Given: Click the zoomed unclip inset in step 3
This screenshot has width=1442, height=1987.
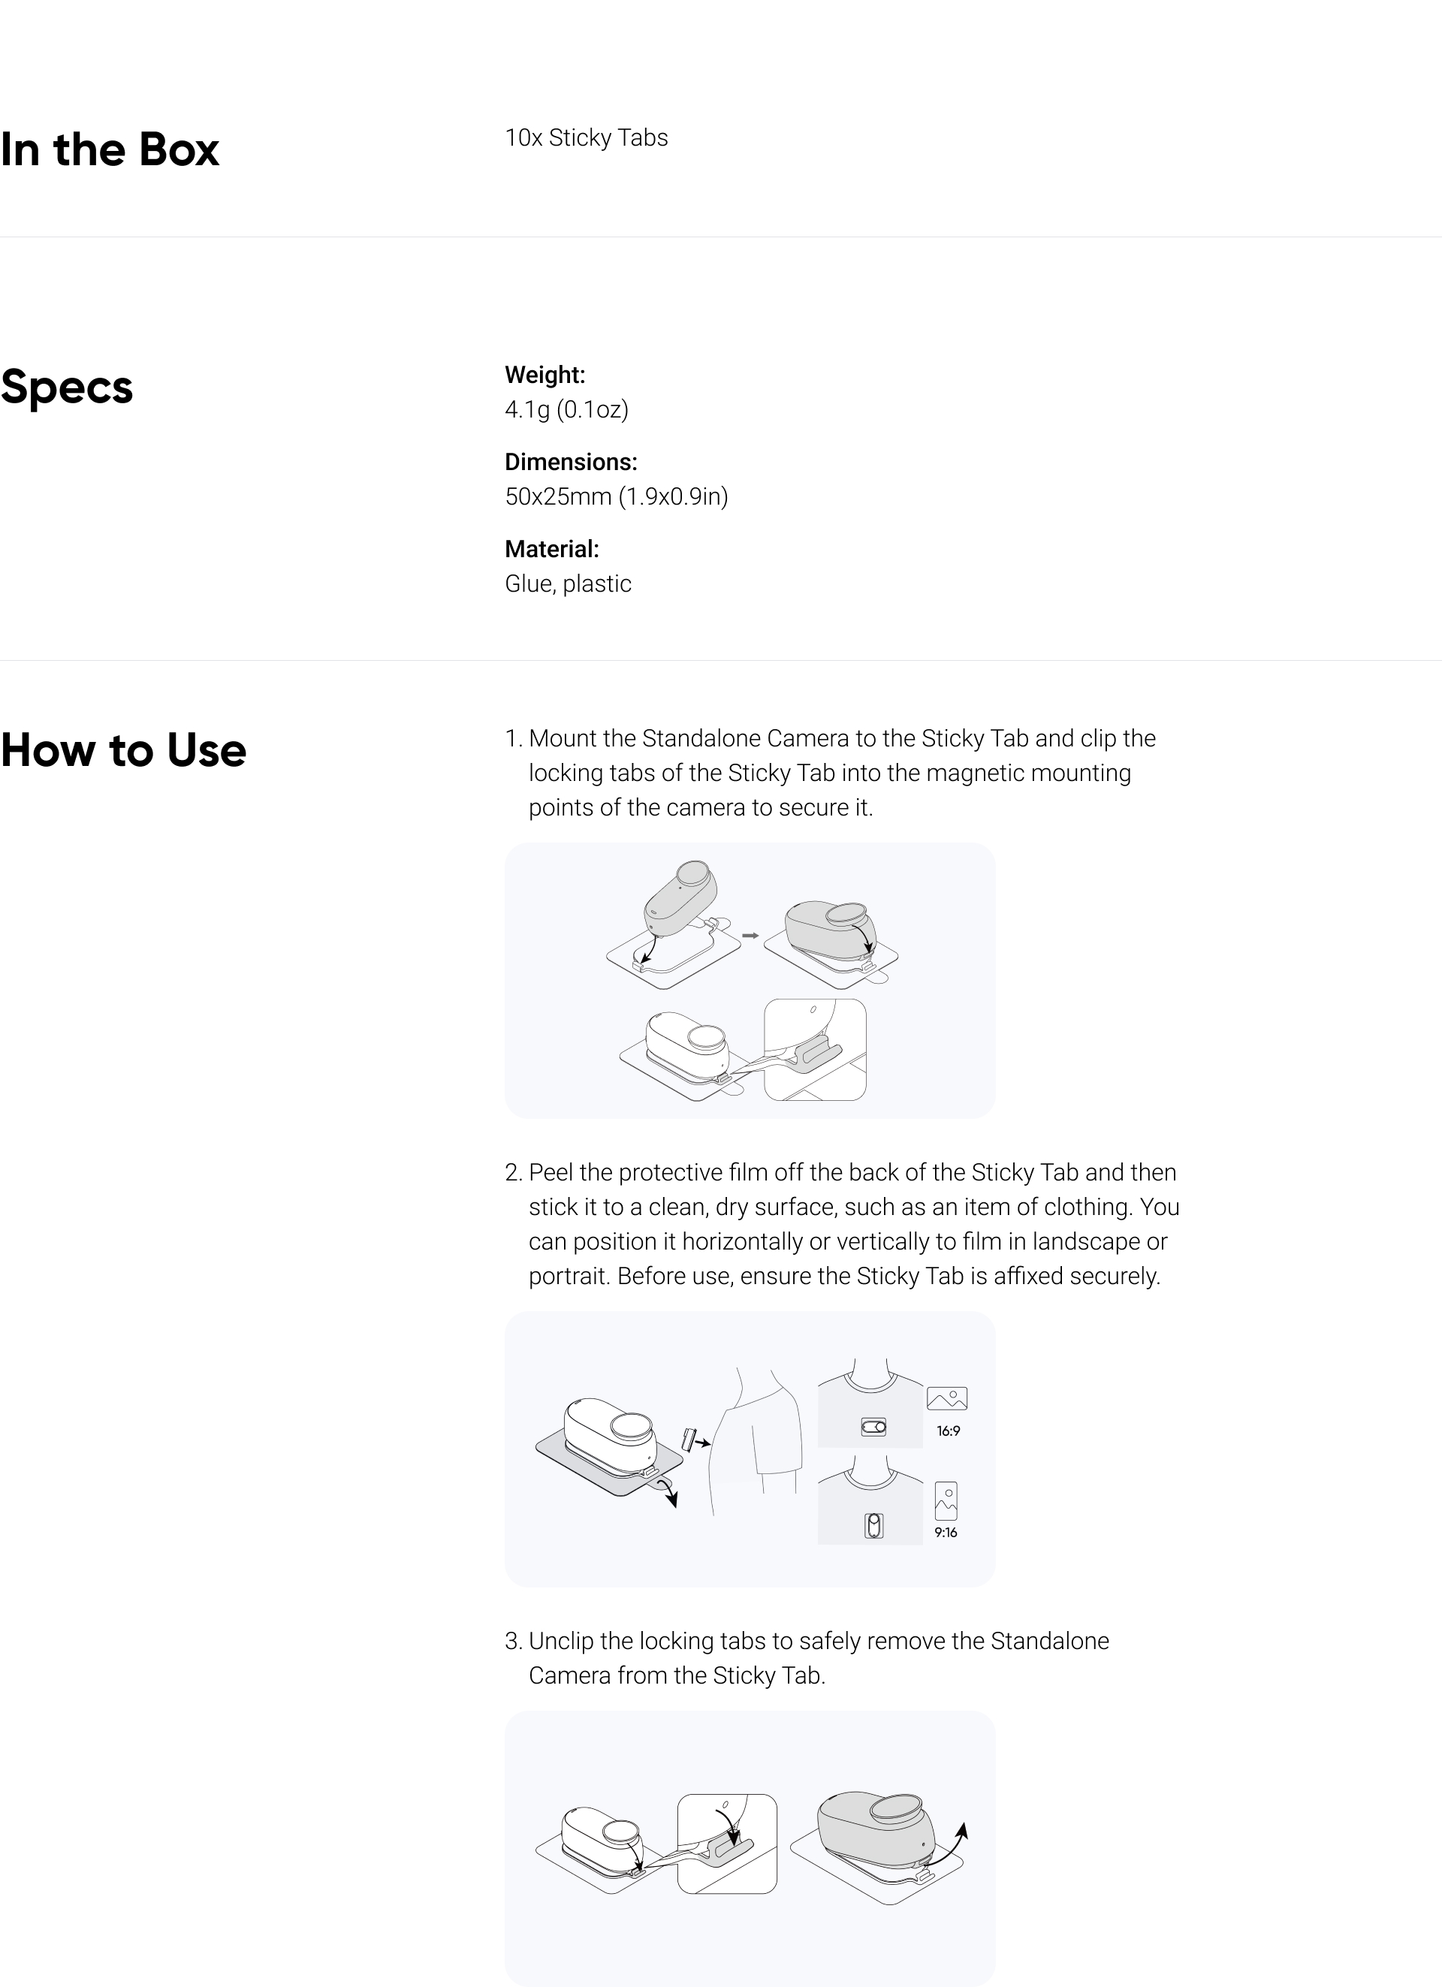Looking at the screenshot, I should [x=727, y=1844].
